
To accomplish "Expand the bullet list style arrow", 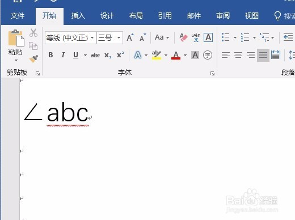I will coord(235,37).
